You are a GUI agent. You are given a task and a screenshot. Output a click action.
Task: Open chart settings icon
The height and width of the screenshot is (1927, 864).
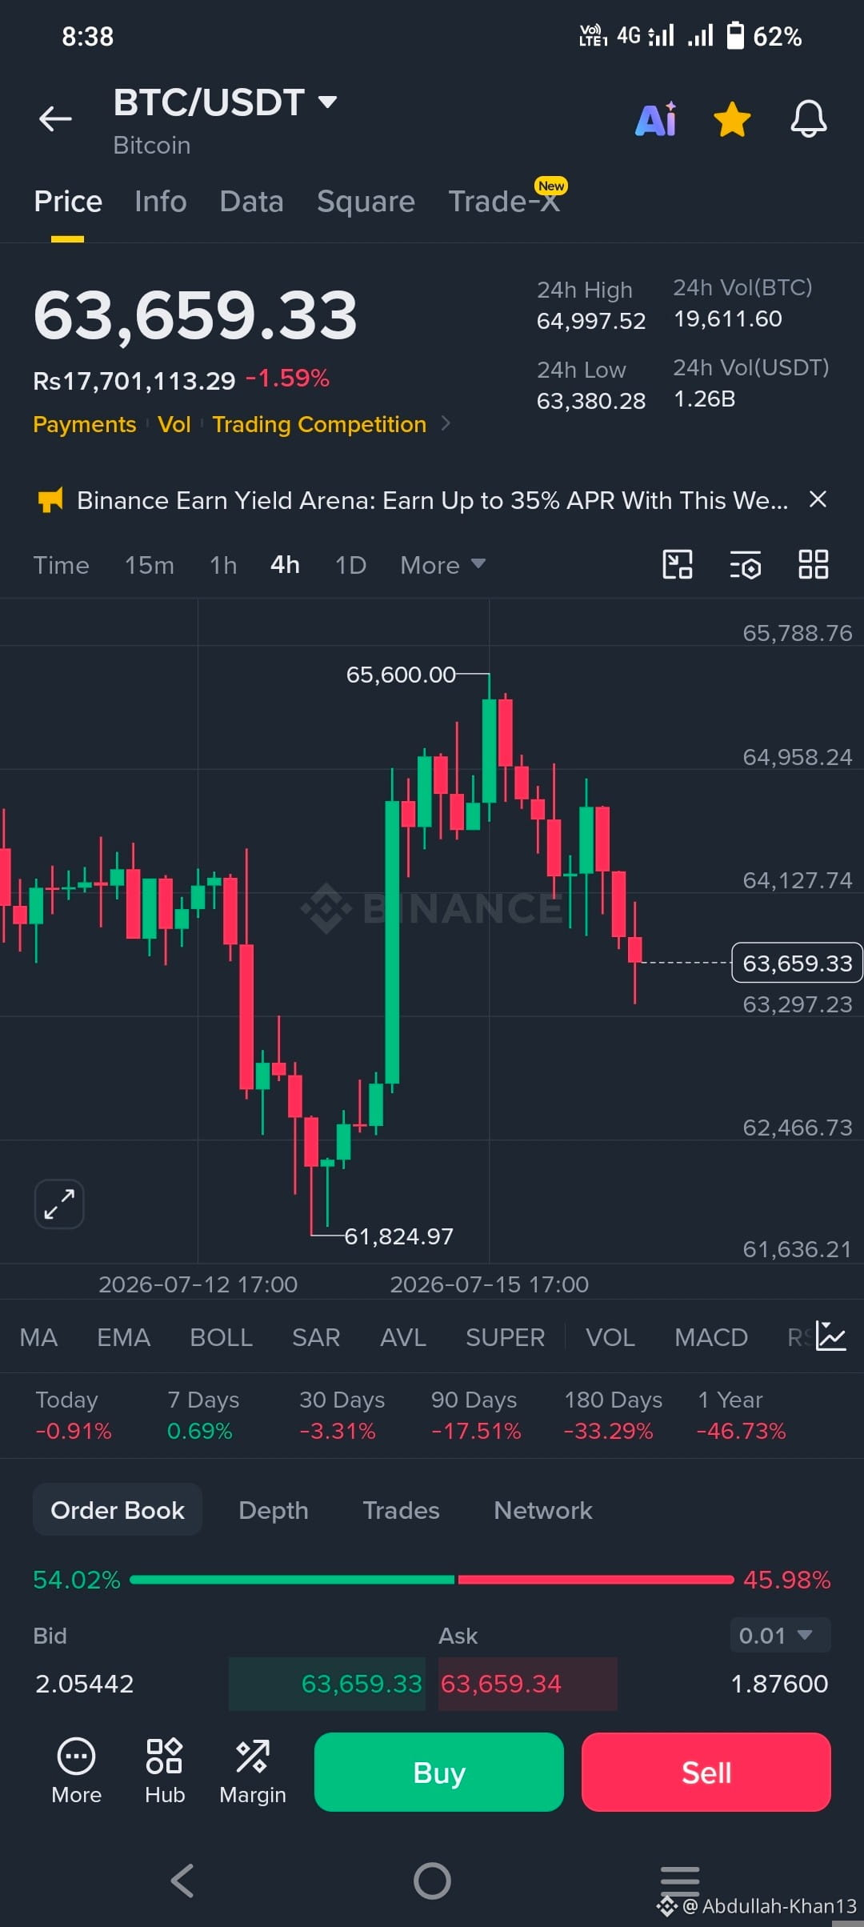[745, 565]
